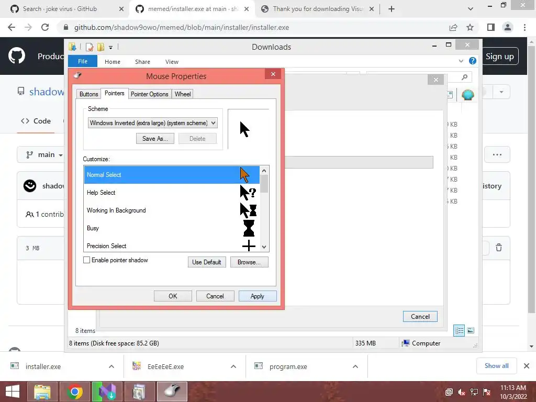
Task: Click the Chrome address bar URL
Action: tap(182, 27)
